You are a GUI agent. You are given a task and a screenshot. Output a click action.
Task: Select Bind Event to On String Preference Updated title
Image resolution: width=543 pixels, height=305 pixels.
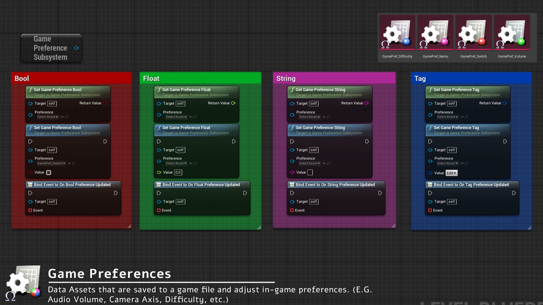tap(335, 185)
